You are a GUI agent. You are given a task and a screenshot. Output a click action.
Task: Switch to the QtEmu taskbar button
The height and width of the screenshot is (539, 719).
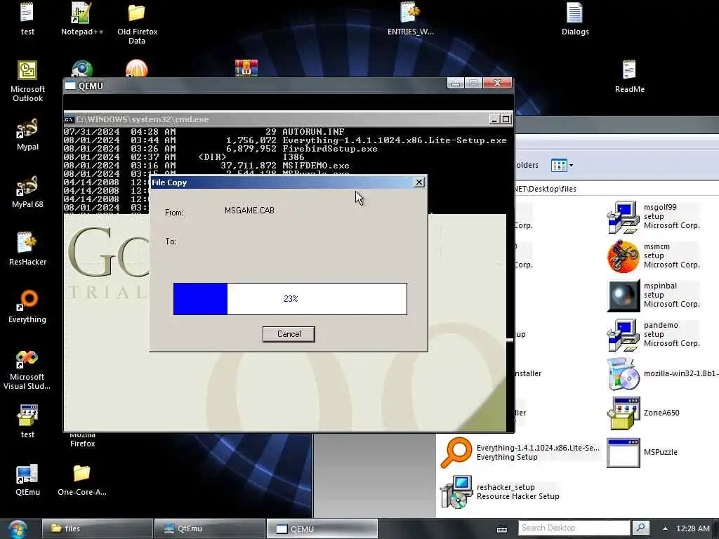point(209,528)
